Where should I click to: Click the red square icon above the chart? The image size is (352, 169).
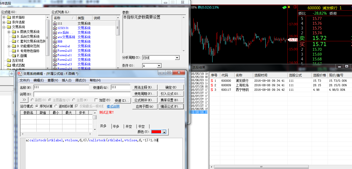coord(295,7)
